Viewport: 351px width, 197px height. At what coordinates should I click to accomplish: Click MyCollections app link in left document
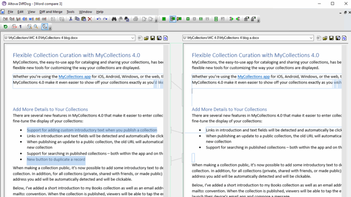(74, 77)
